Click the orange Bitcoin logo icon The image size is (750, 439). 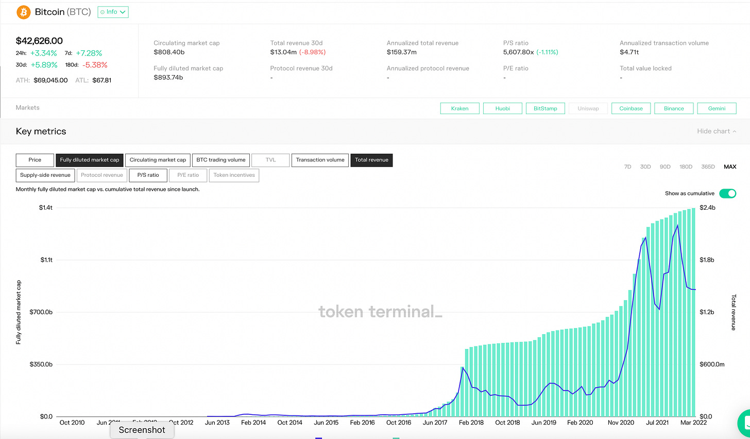(x=24, y=12)
